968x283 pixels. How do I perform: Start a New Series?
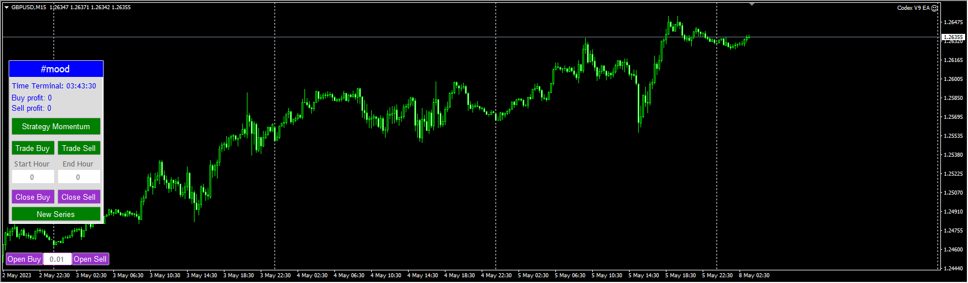click(x=56, y=214)
